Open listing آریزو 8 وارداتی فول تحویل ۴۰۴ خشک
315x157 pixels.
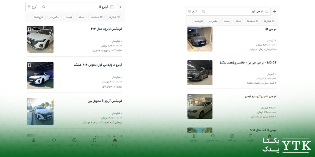98,65
